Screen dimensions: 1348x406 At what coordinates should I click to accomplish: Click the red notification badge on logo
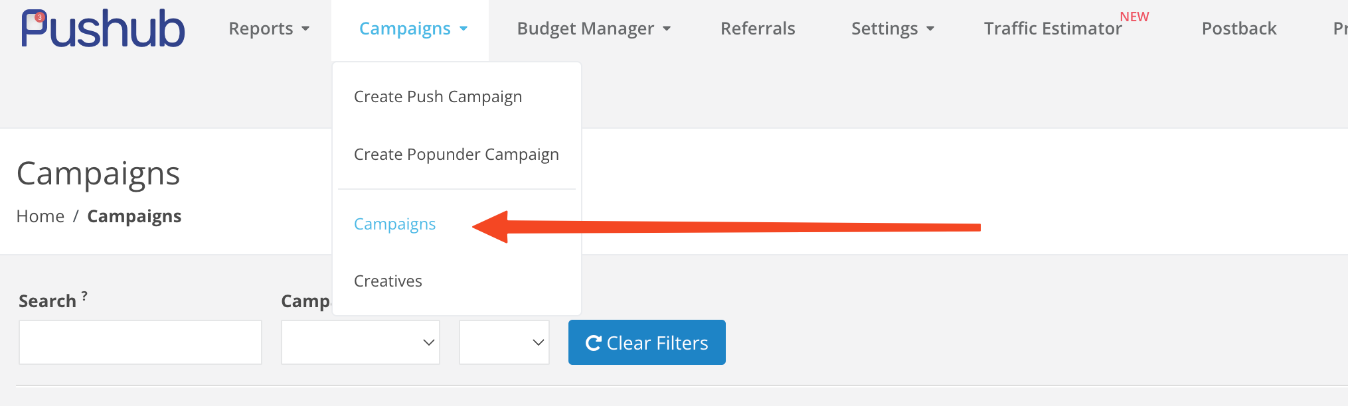point(40,17)
